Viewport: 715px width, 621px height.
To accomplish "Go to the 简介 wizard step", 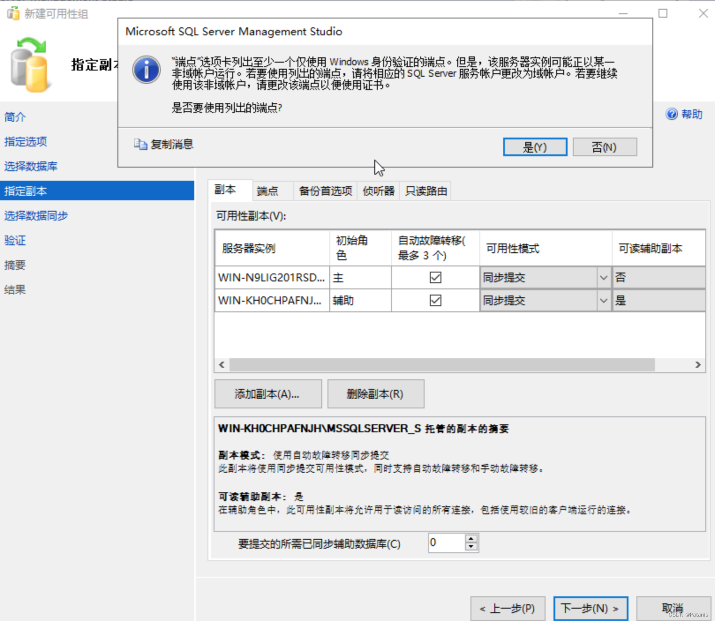I will click(15, 117).
